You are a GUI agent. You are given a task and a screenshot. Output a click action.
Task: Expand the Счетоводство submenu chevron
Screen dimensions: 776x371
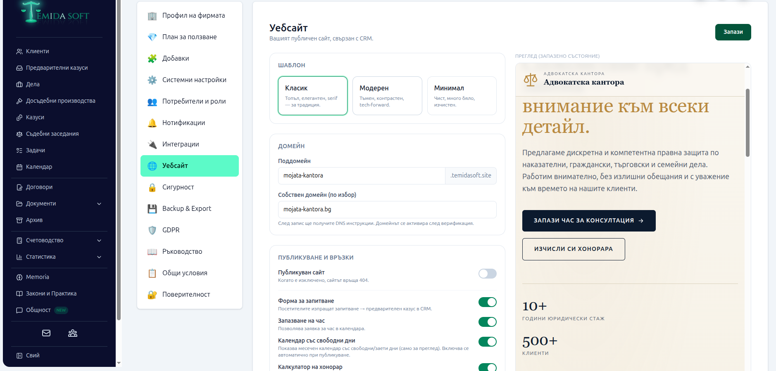(99, 241)
